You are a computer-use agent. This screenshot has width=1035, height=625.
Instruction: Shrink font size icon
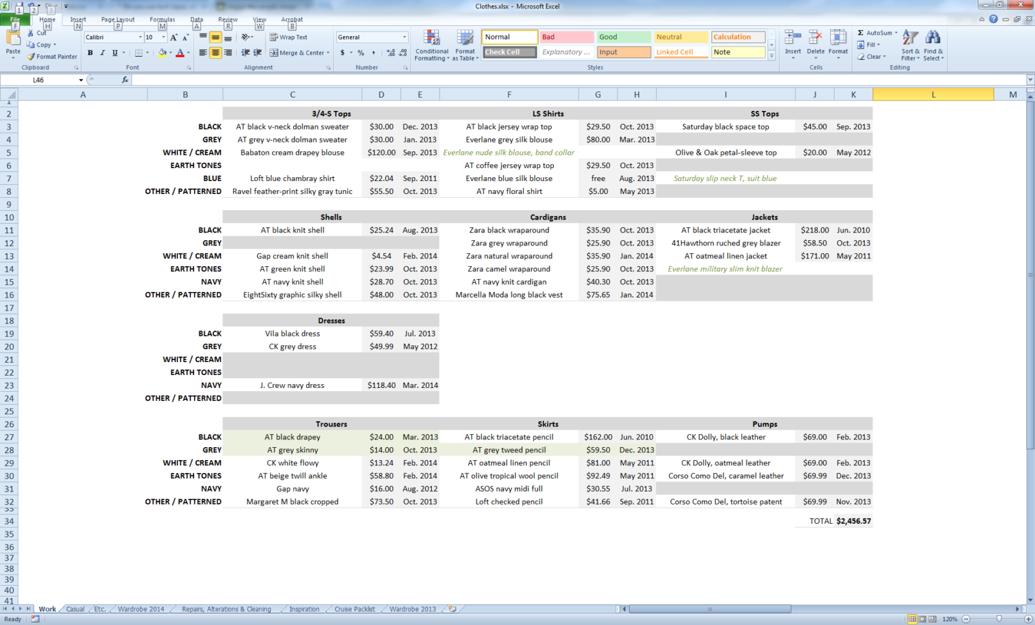(186, 37)
